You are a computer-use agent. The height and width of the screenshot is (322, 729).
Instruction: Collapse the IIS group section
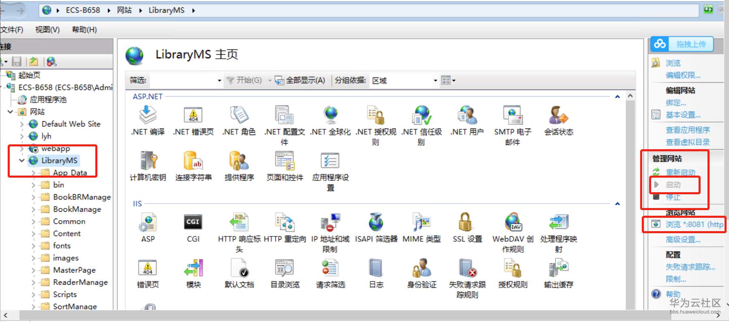click(x=617, y=204)
